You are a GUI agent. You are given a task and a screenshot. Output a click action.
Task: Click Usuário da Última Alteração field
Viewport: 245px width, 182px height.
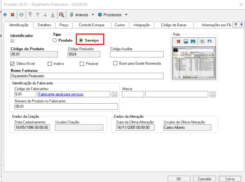coord(187,127)
